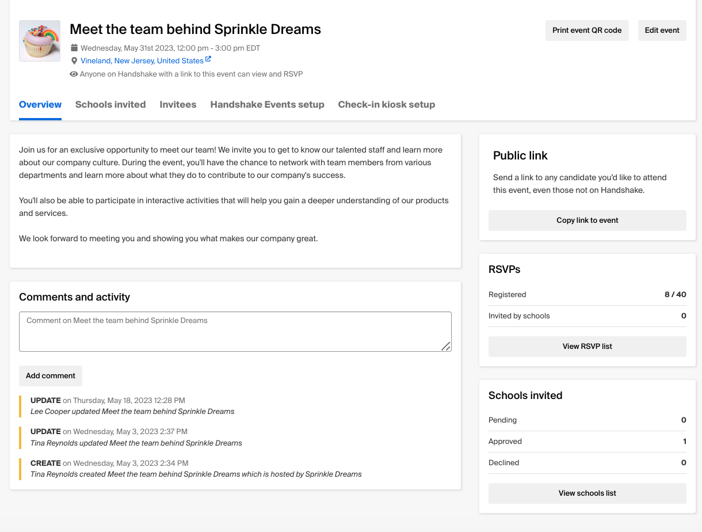Switch to the Schools invited tab
This screenshot has height=532, width=702.
[110, 105]
